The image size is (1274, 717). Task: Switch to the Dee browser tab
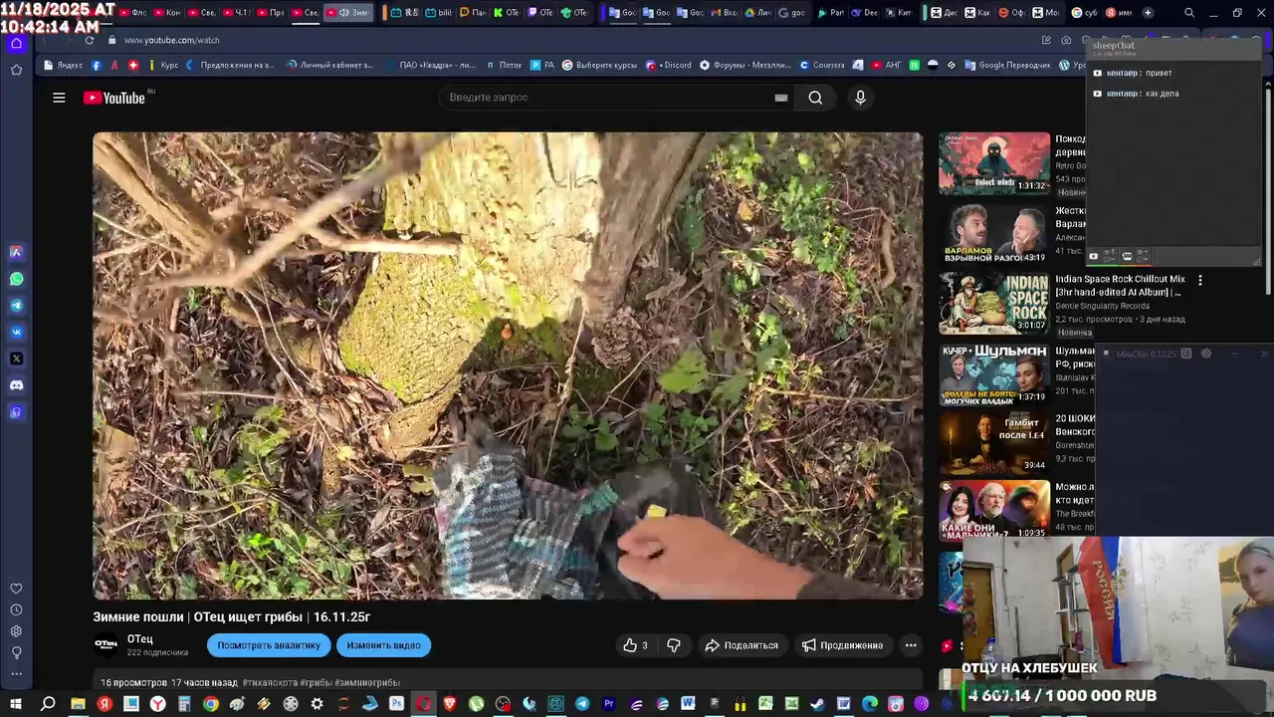863,13
